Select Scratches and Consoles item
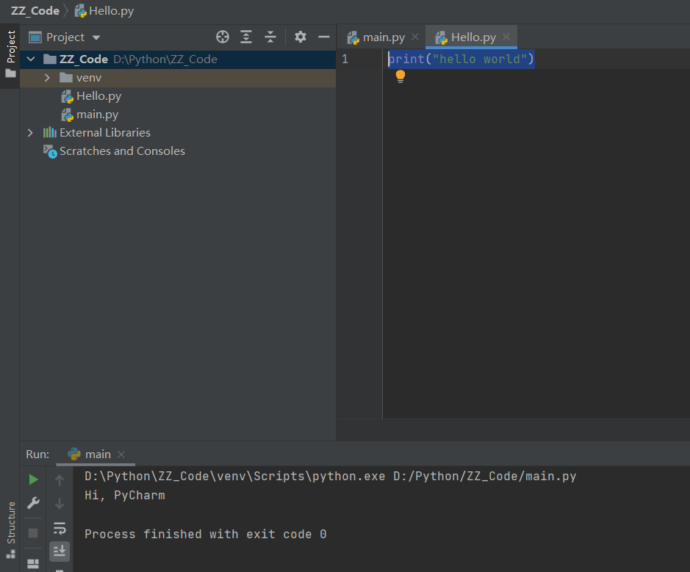Viewport: 690px width, 572px height. tap(114, 151)
